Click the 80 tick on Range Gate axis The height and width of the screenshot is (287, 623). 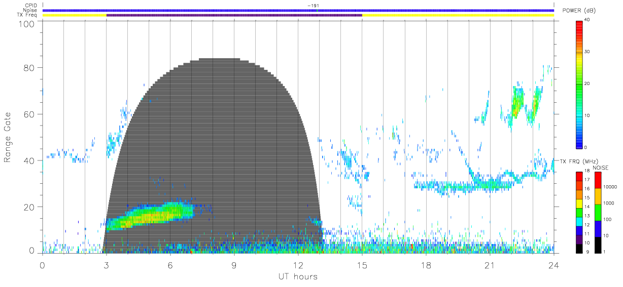click(x=29, y=67)
